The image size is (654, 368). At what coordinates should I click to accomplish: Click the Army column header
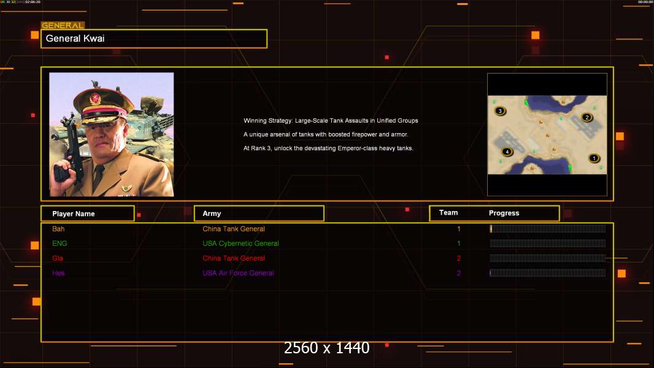click(259, 213)
